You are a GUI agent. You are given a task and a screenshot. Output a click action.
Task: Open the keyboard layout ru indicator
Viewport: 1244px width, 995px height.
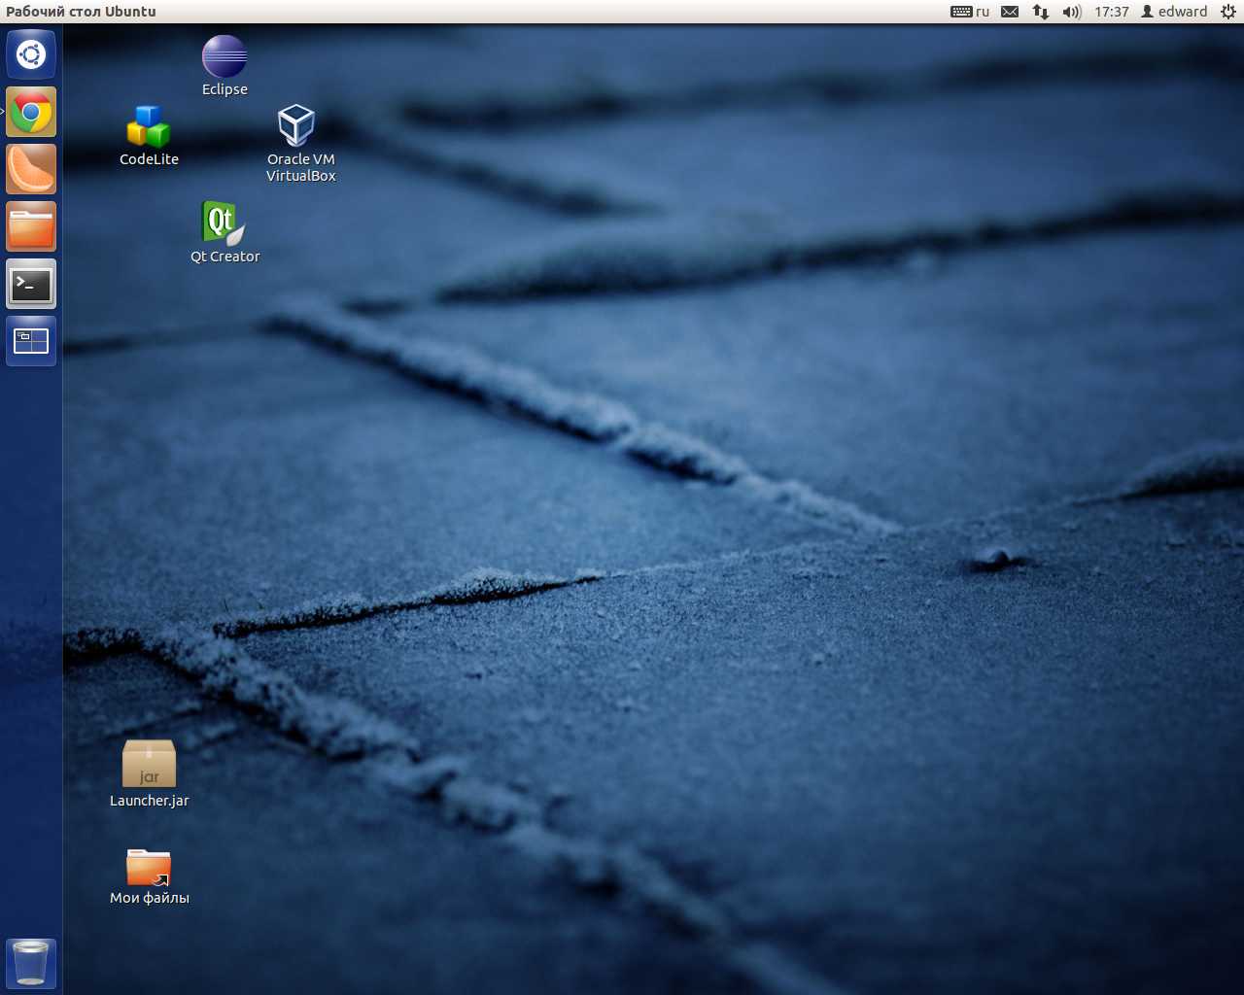point(970,12)
